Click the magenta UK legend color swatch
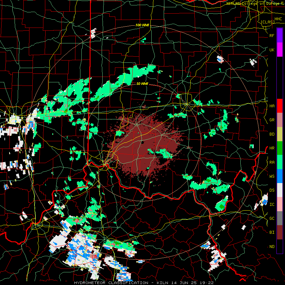Image resolution: width=285 pixels, height=285 pixels. [x=280, y=49]
